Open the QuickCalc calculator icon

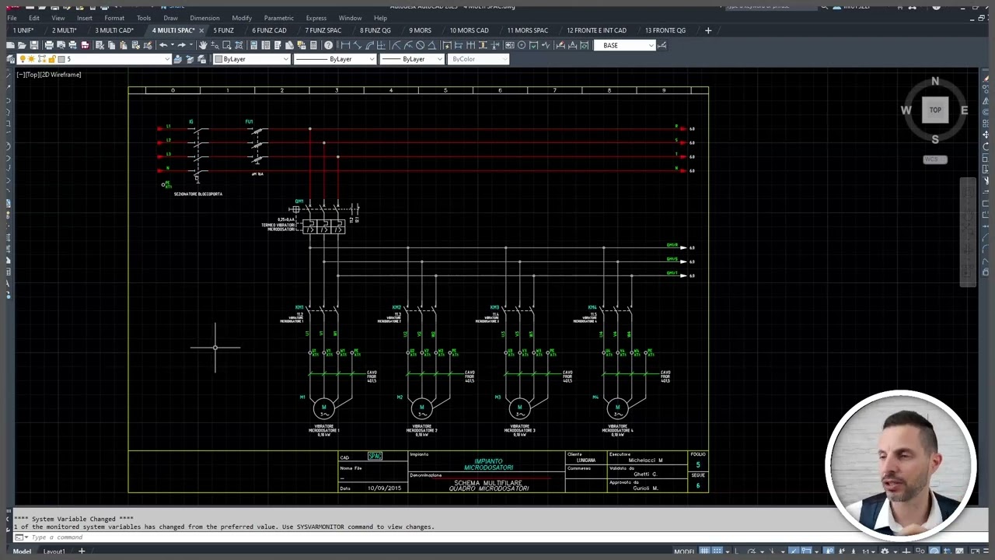tap(313, 45)
